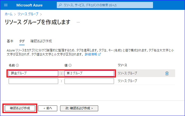The height and width of the screenshot is (116, 185).
Task: Focus the resource search box
Action: coord(105,5)
